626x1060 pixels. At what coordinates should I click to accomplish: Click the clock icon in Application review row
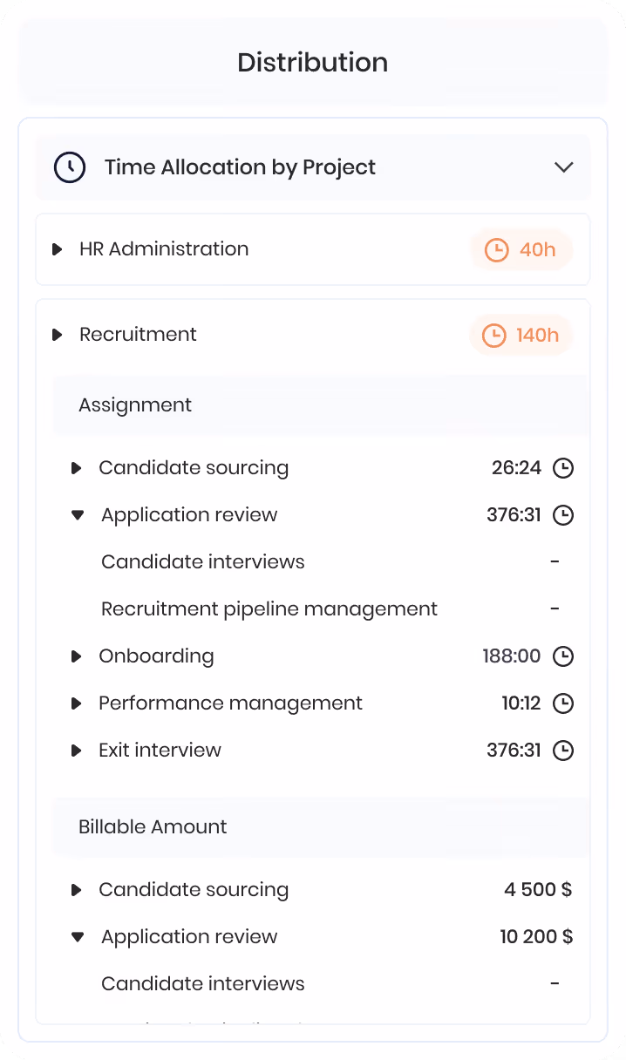pos(564,516)
